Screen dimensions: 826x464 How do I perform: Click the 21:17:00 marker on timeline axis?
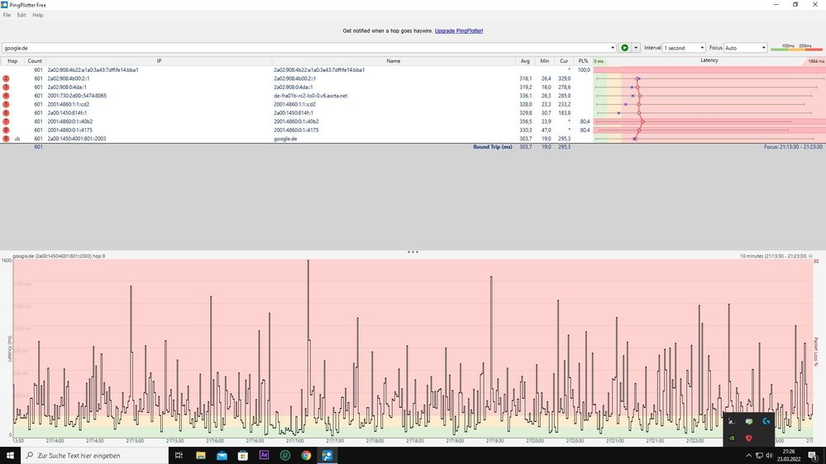295,441
